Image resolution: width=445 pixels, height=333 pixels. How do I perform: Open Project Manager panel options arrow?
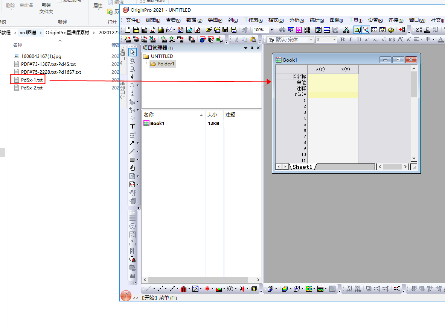click(x=245, y=48)
